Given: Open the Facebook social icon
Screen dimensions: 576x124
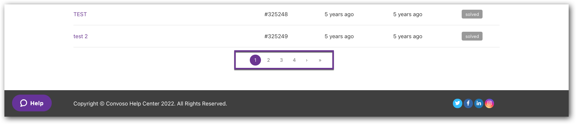Looking at the screenshot, I should click(468, 103).
